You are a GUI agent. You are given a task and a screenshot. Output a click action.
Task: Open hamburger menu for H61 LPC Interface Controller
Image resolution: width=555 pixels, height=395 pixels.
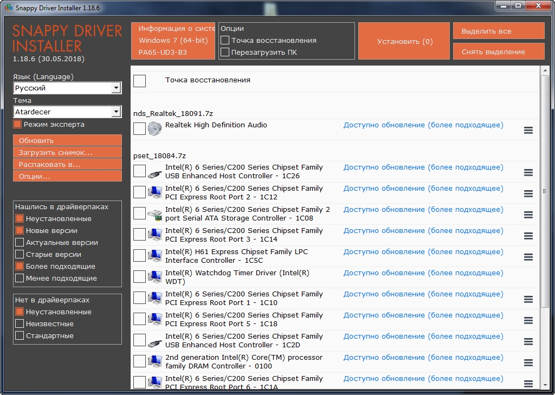pos(528,257)
